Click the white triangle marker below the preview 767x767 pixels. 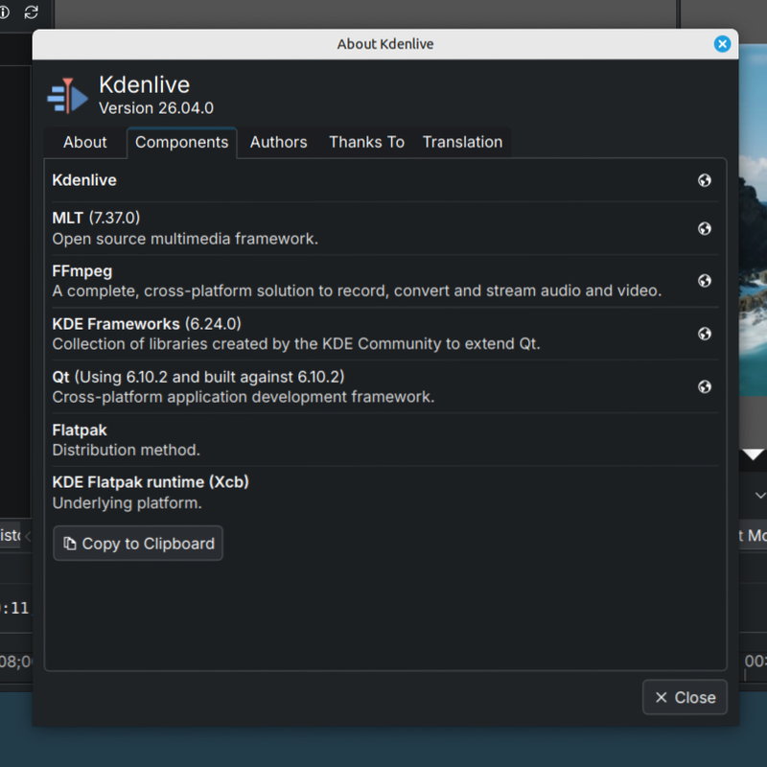point(754,453)
